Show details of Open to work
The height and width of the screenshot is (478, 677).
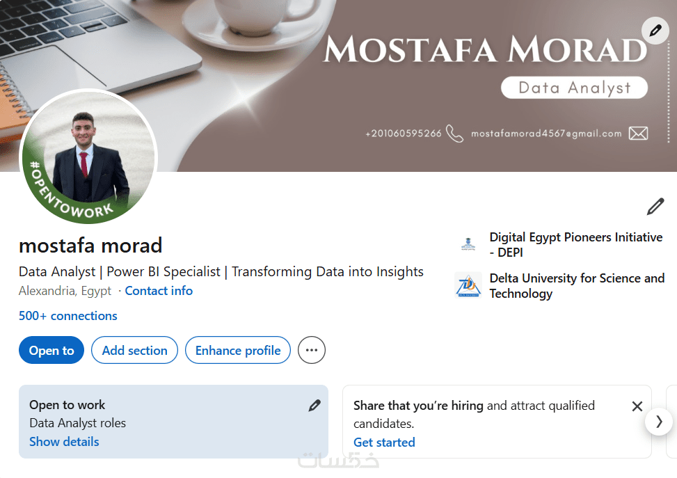pyautogui.click(x=64, y=442)
